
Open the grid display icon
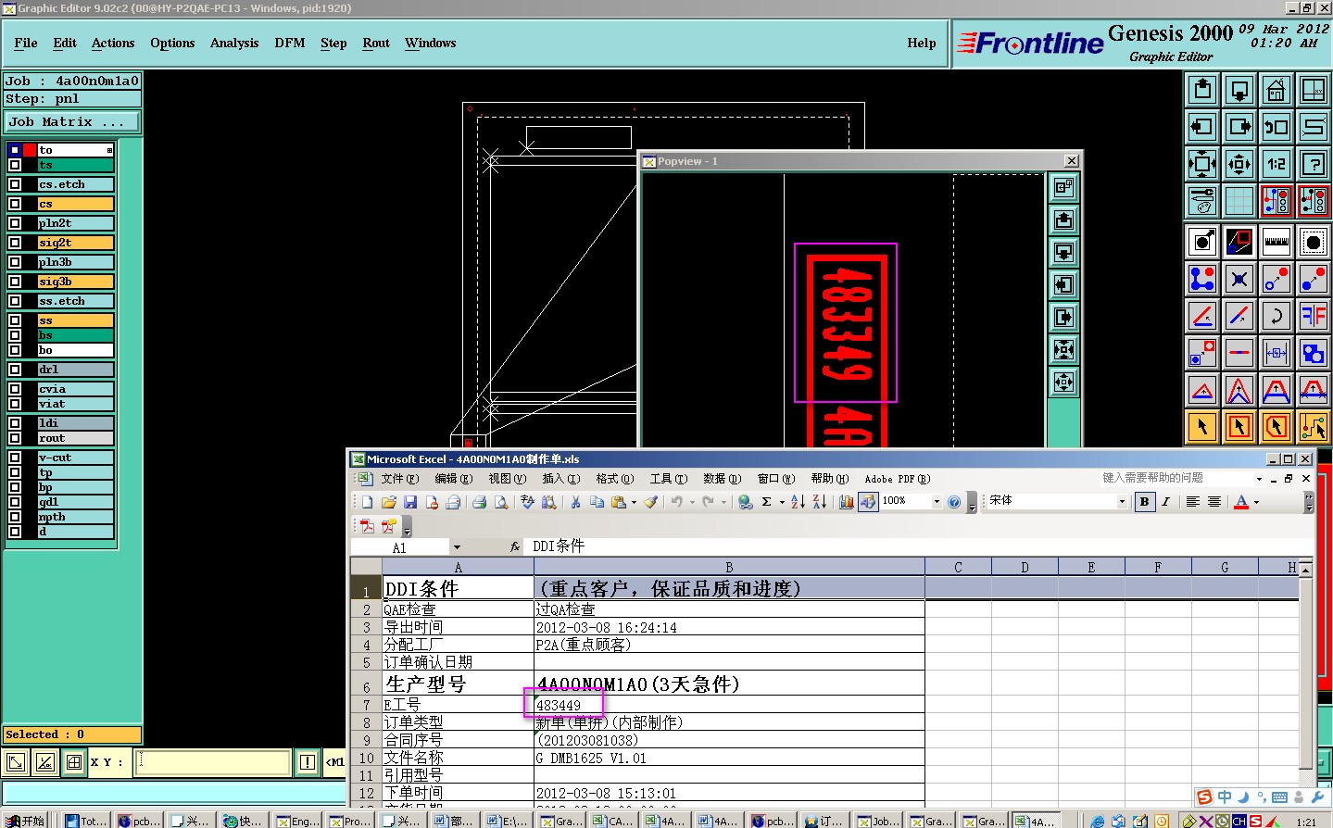(1239, 200)
